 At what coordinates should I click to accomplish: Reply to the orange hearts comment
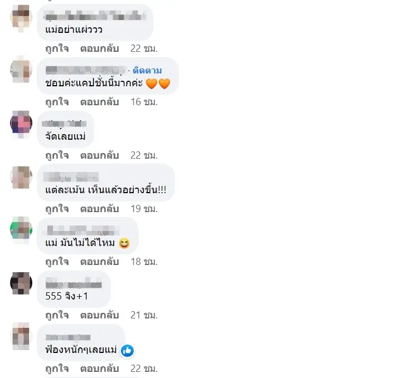tap(100, 102)
